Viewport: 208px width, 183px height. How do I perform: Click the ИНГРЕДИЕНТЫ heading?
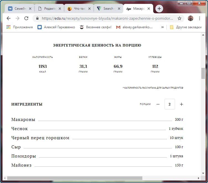[27, 104]
